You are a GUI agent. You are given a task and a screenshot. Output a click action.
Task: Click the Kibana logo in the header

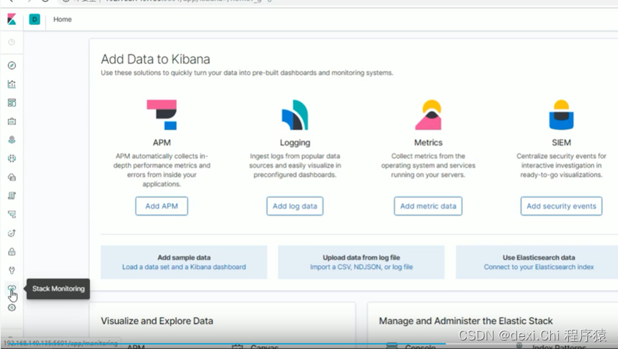[x=12, y=19]
